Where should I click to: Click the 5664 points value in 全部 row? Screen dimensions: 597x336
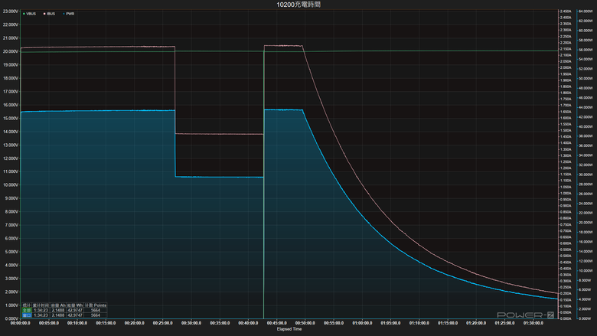[x=96, y=310]
